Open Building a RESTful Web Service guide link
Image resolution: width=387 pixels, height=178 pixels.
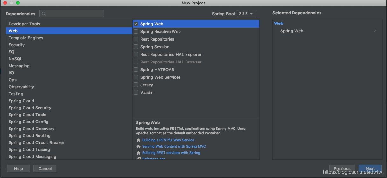[x=168, y=140]
